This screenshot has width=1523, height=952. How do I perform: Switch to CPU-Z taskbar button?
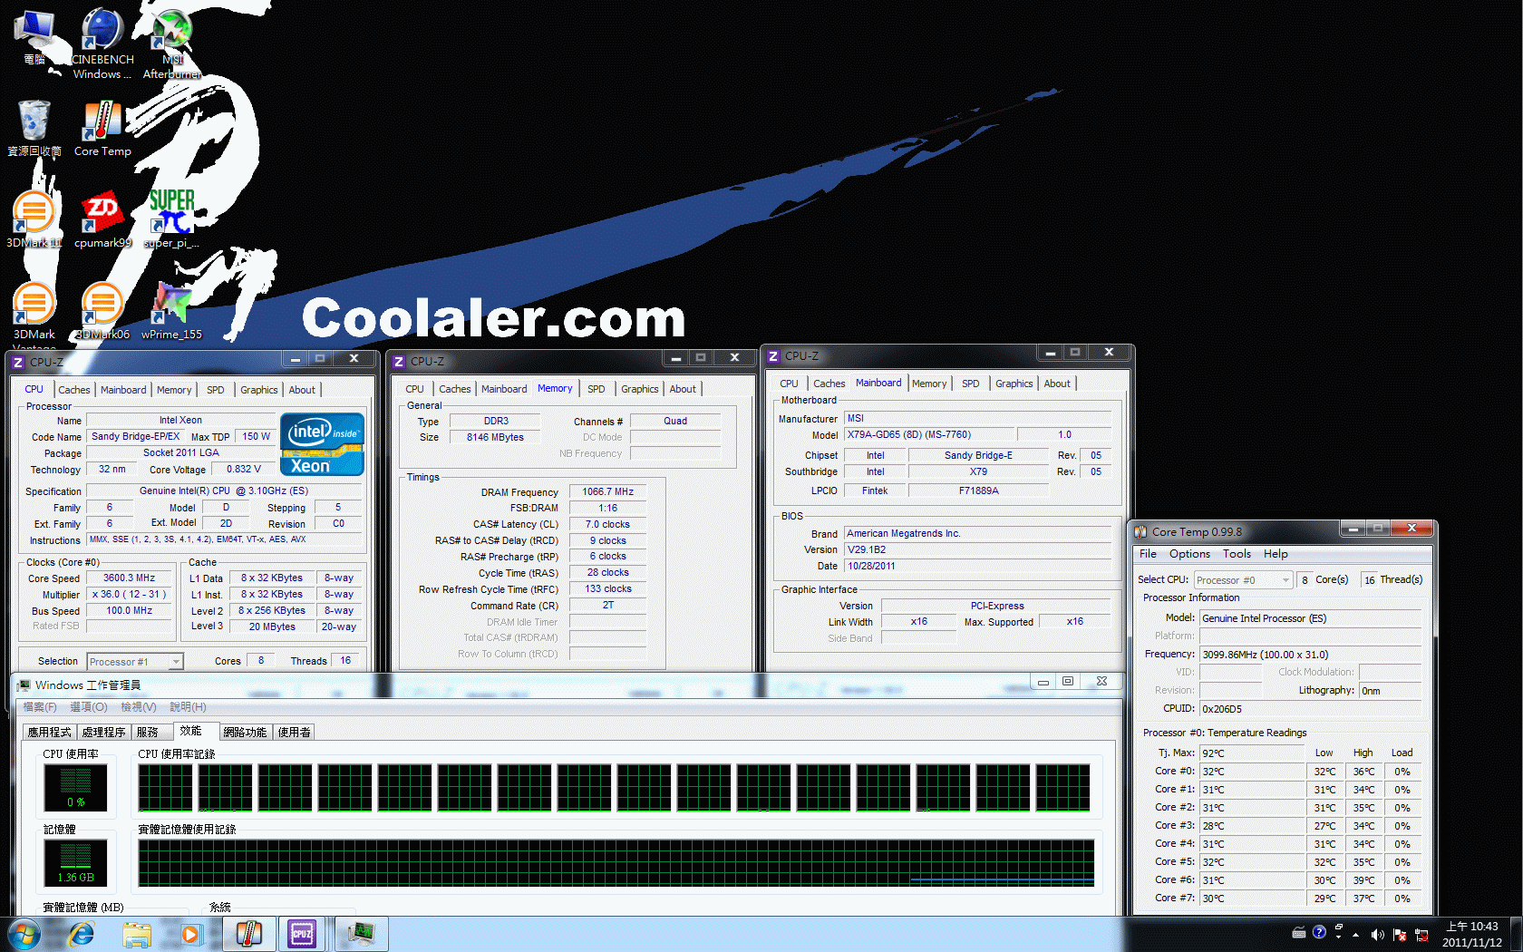point(302,934)
